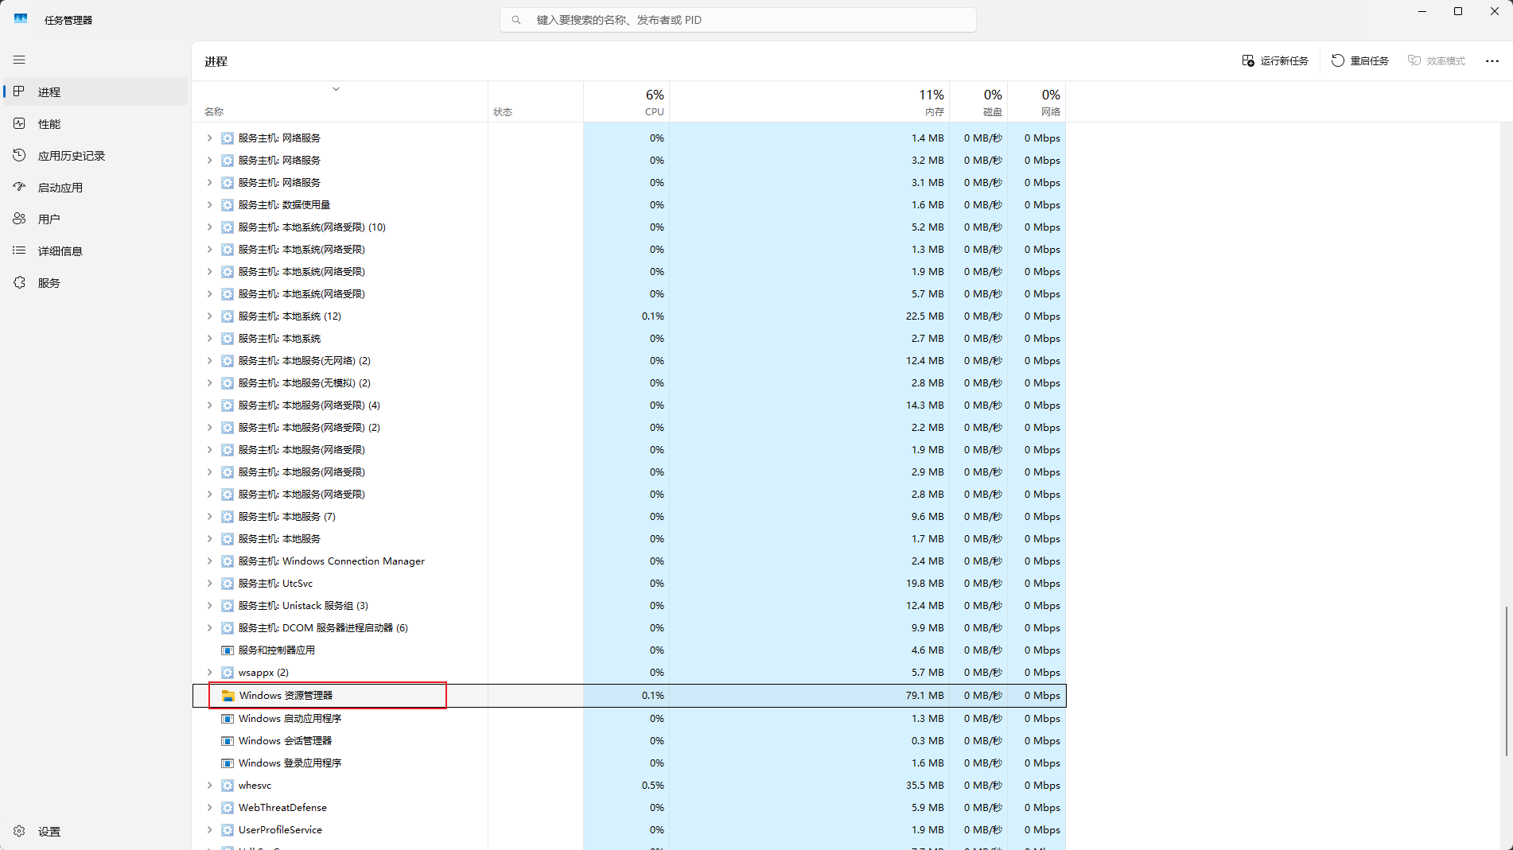Expand 服务主机: Windows Connection Manager row
The width and height of the screenshot is (1513, 850).
(209, 561)
